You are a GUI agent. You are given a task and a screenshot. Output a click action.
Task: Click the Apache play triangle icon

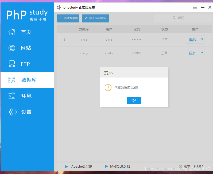pyautogui.click(x=67, y=167)
